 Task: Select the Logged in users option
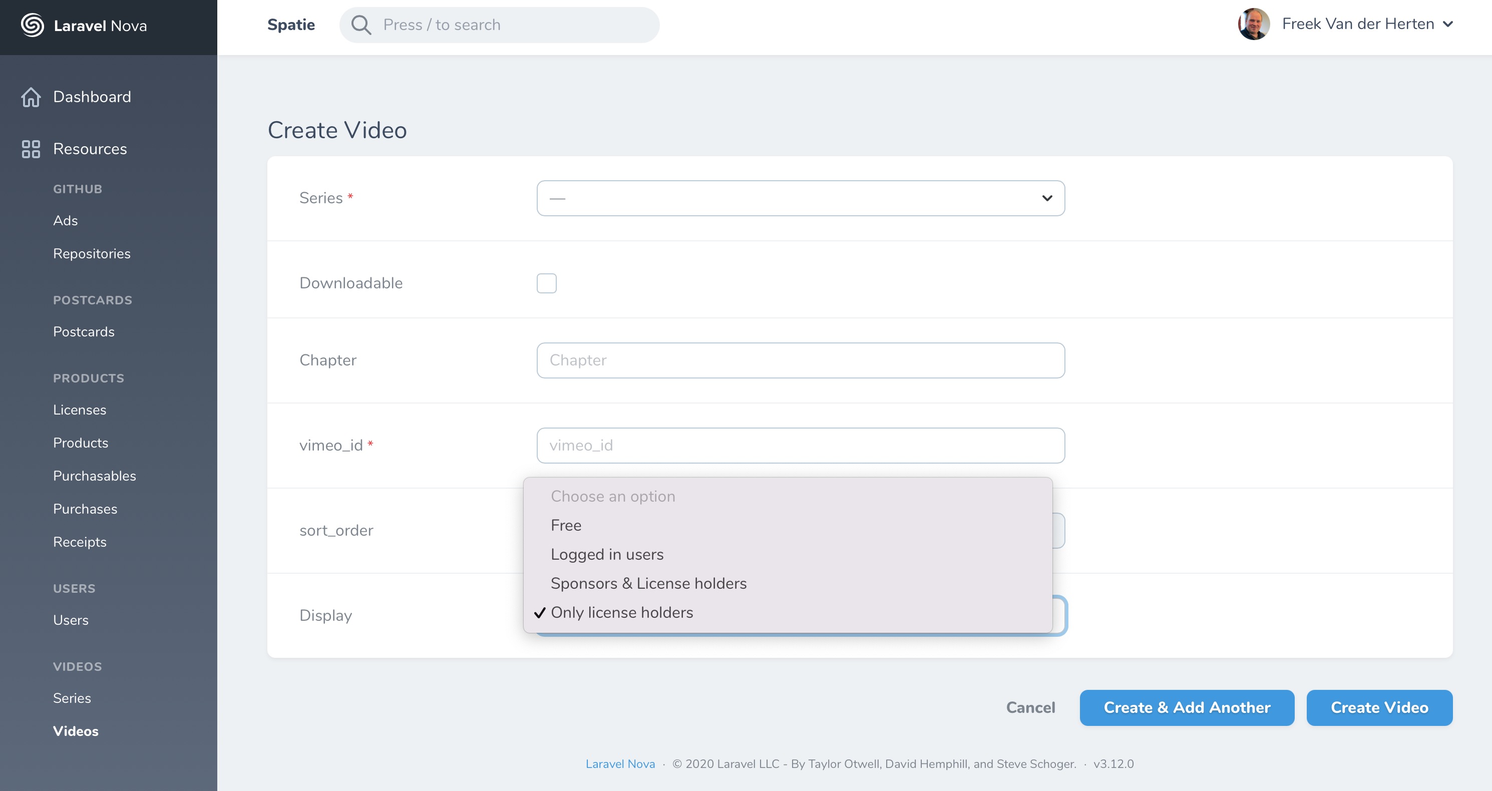788,554
